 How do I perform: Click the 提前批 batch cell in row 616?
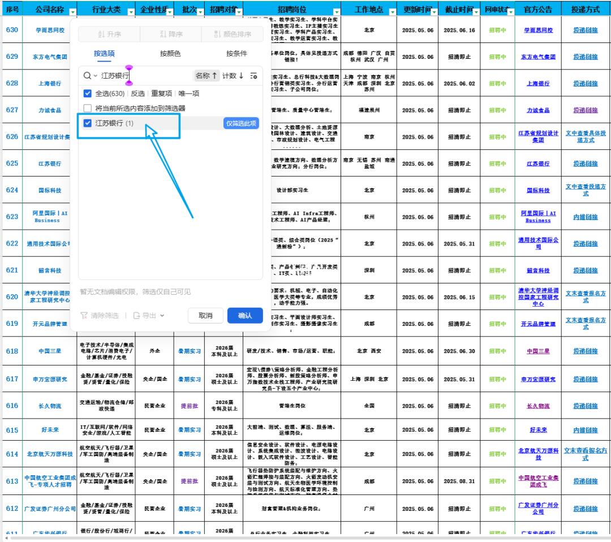click(190, 406)
